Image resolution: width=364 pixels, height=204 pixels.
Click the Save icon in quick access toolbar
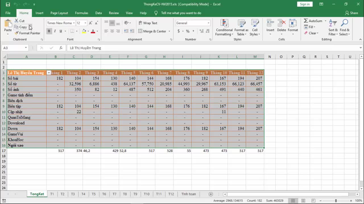(8, 4)
